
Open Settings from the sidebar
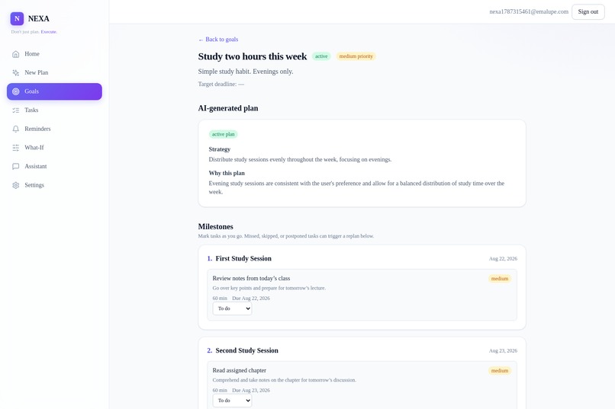(x=54, y=186)
